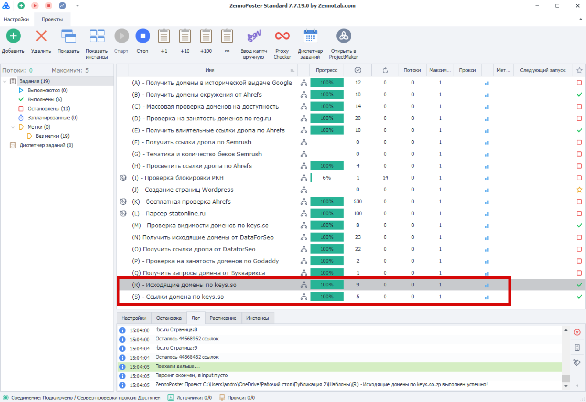Sort by the Прогресс column header
This screenshot has height=402, width=586.
pyautogui.click(x=326, y=70)
